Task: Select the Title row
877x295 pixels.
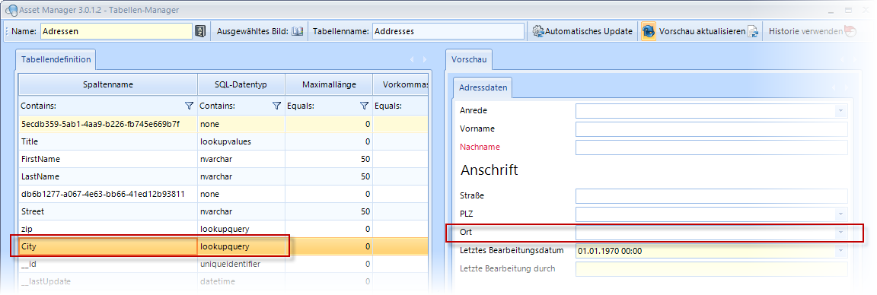Action: coord(224,142)
